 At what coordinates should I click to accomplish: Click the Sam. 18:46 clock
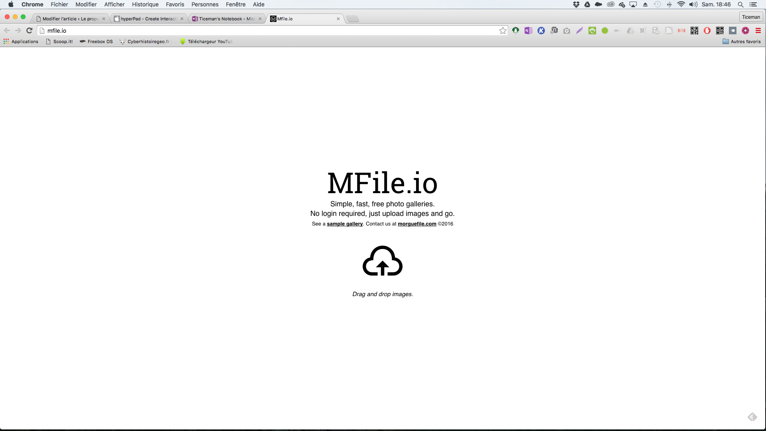(x=716, y=4)
